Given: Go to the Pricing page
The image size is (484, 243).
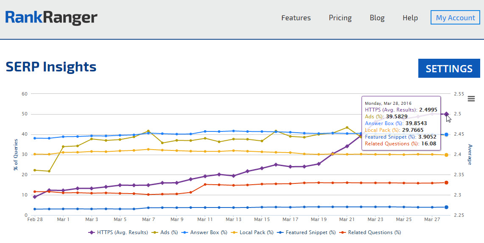Looking at the screenshot, I should (x=340, y=18).
